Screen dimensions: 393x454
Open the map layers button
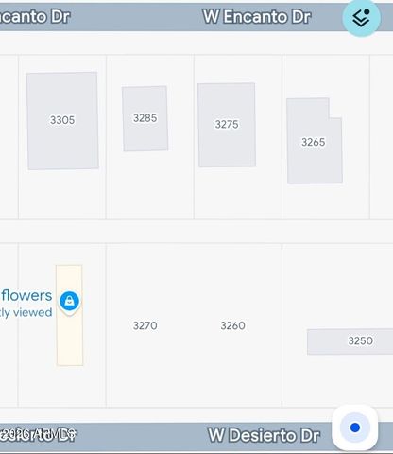[x=361, y=18]
